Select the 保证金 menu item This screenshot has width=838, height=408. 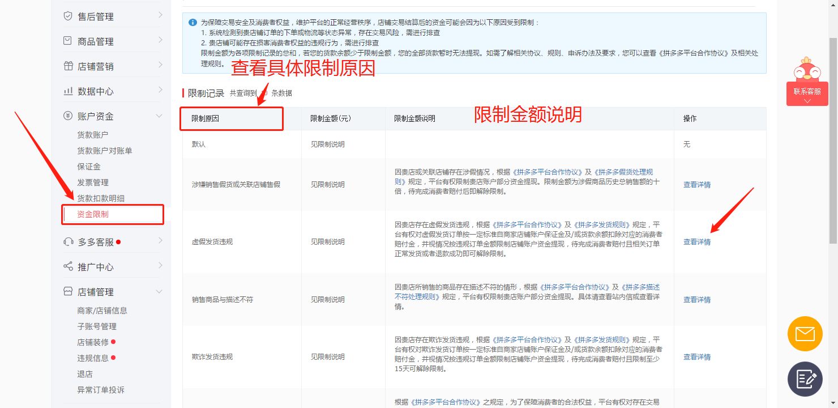(89, 167)
